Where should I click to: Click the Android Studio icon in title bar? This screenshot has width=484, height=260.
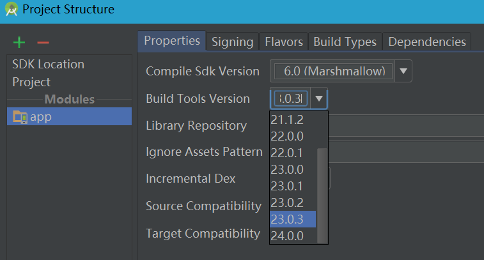[11, 10]
